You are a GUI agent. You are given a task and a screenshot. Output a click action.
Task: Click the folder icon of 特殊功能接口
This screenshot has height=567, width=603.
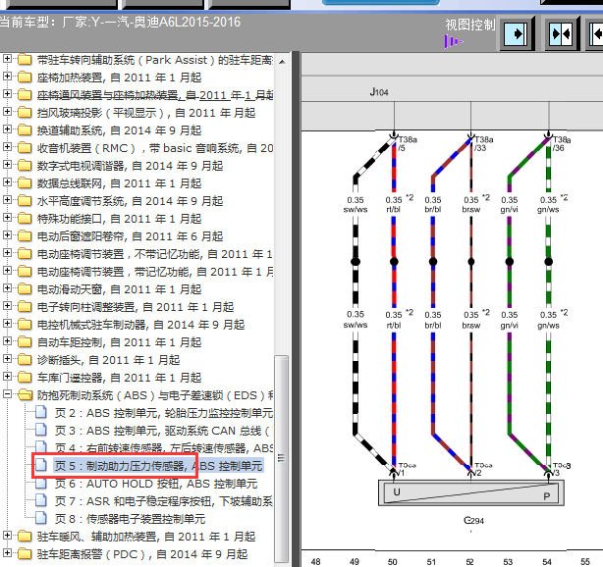tap(25, 218)
